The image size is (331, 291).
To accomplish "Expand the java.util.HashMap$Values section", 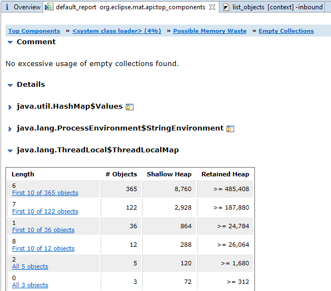I will 10,107.
